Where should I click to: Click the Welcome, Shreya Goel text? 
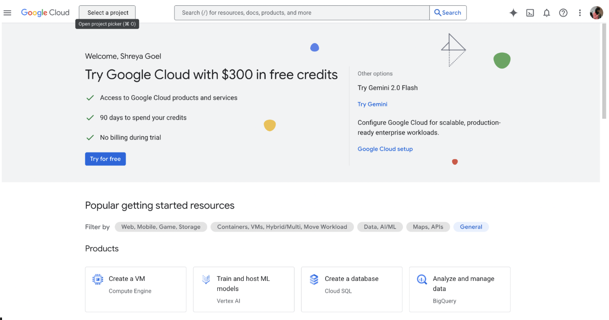point(123,56)
